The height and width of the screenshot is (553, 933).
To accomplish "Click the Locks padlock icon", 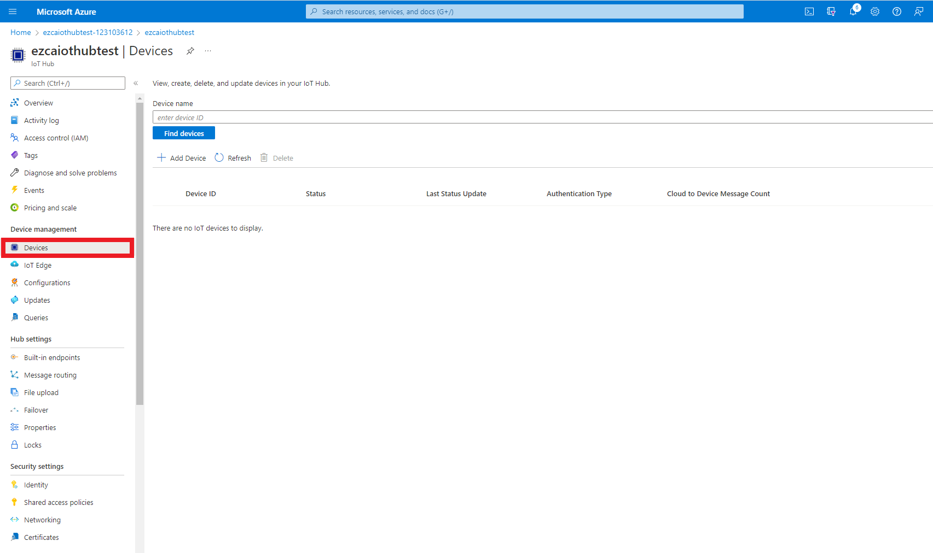I will pos(15,445).
